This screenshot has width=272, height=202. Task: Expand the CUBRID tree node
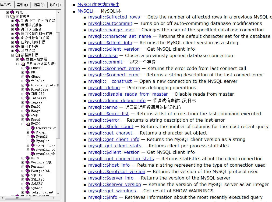point(23,68)
